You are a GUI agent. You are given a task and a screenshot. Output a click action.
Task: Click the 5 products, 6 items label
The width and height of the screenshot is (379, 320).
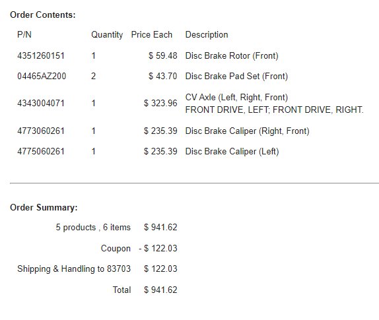tap(93, 228)
